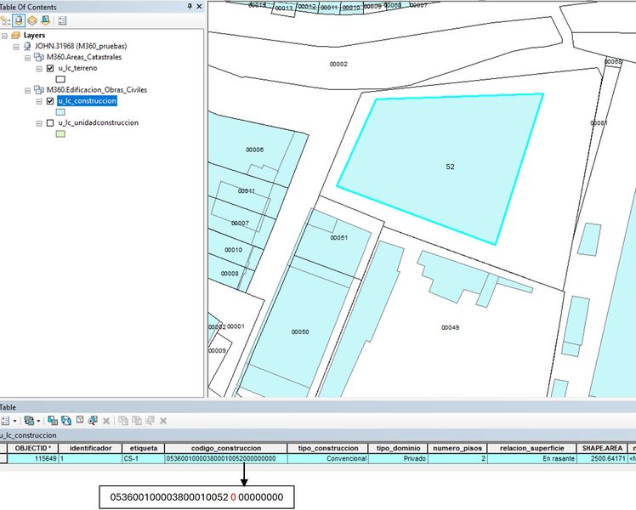Open Related Tables dropdown arrow
This screenshot has height=510, width=636.
[x=38, y=421]
